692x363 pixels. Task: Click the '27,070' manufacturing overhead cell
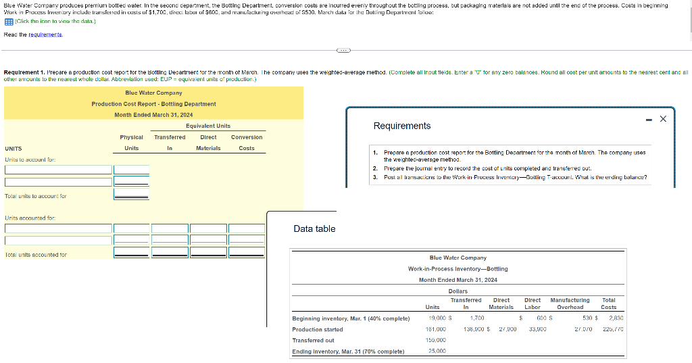[x=583, y=329]
